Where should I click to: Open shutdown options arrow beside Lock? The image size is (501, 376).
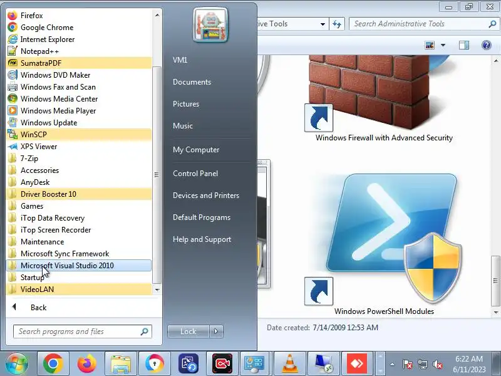tap(216, 332)
